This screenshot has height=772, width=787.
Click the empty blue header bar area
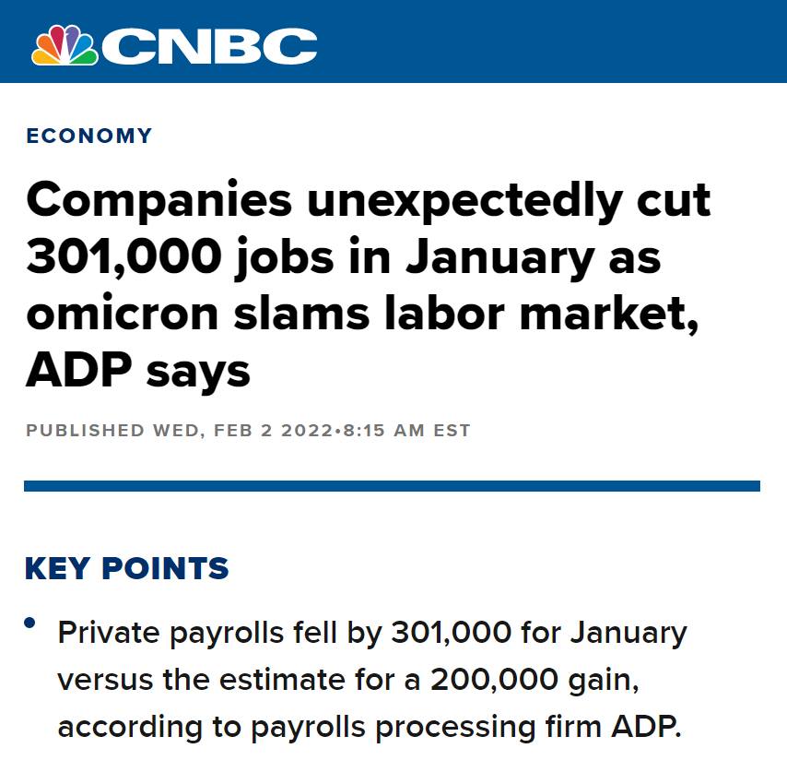pyautogui.click(x=553, y=42)
